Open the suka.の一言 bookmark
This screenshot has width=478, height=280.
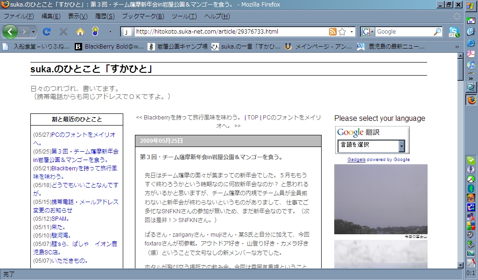246,47
